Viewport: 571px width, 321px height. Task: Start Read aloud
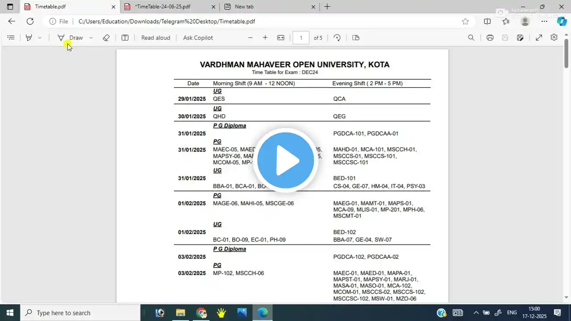coord(156,38)
